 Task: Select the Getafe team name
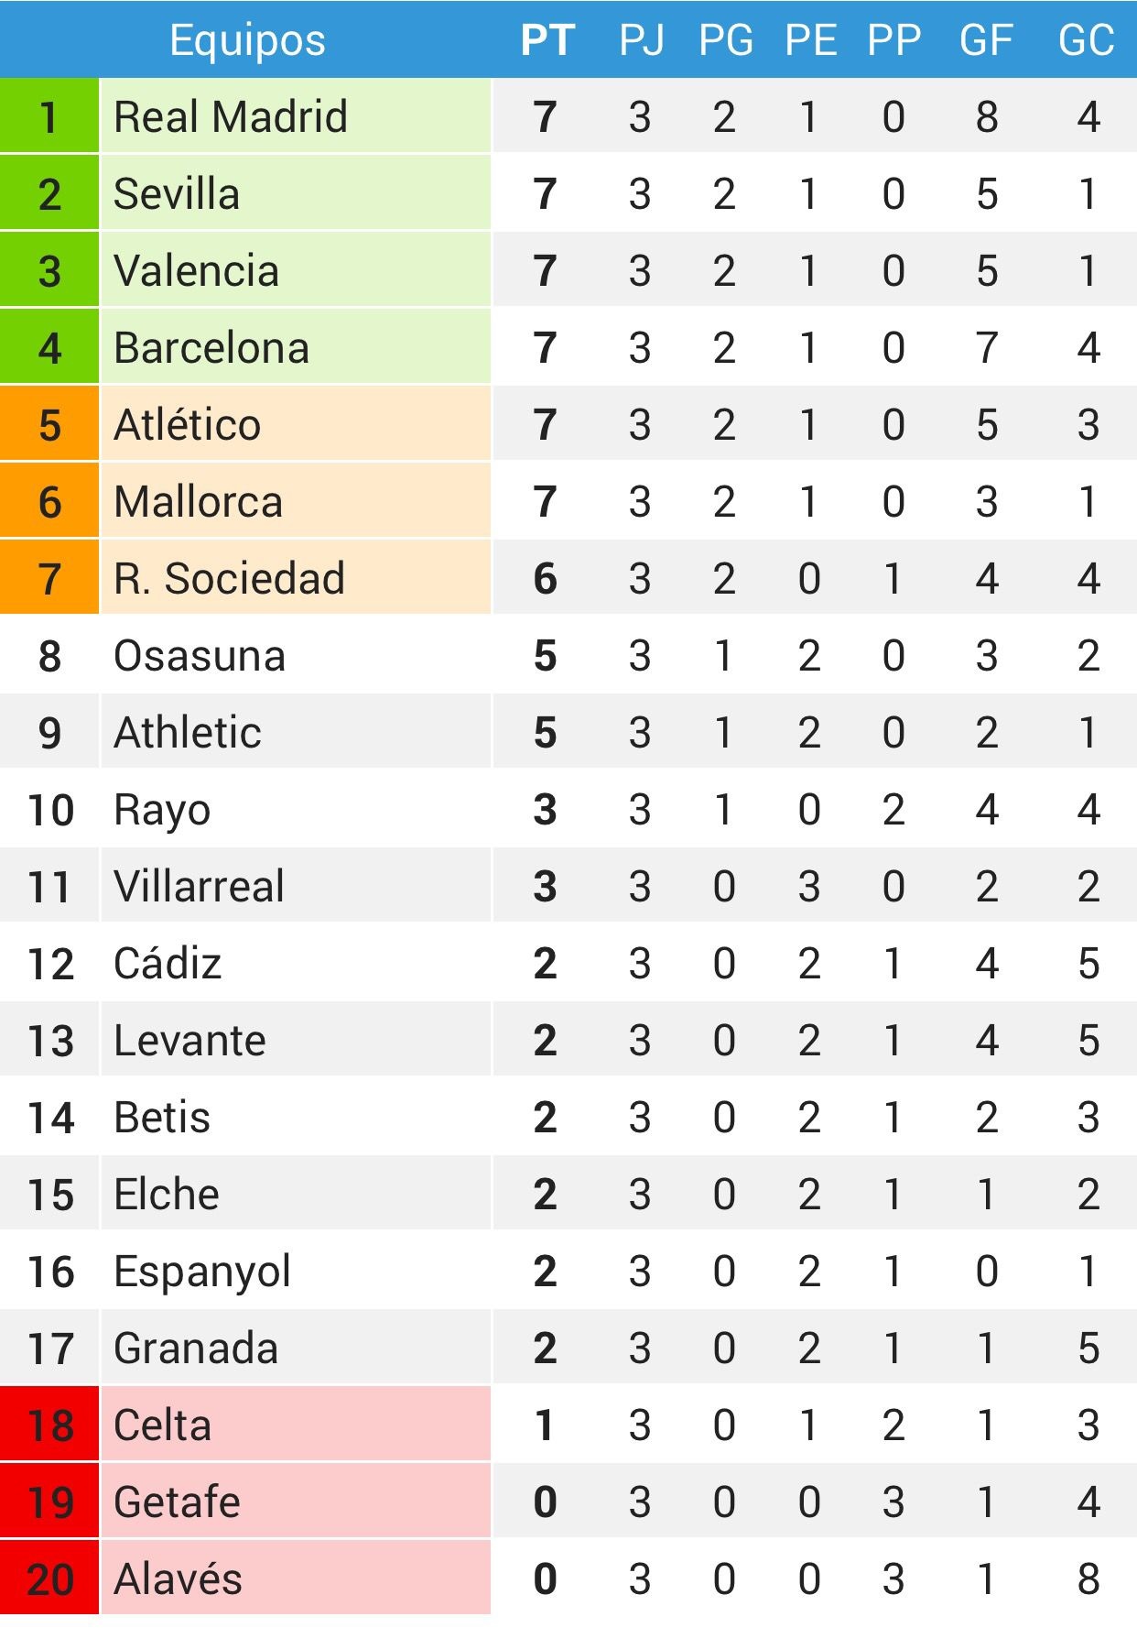(177, 1502)
